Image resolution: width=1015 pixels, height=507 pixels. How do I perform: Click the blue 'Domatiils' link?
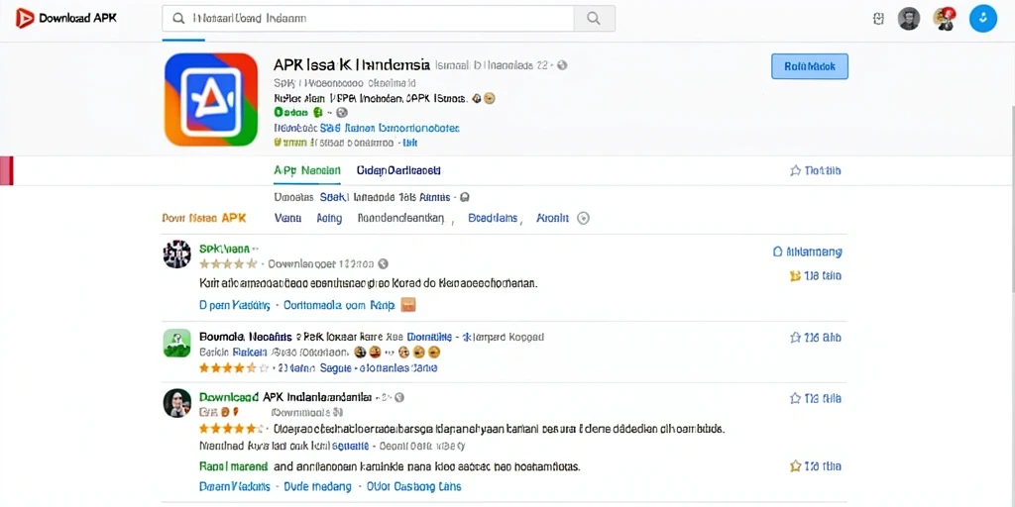pos(430,337)
